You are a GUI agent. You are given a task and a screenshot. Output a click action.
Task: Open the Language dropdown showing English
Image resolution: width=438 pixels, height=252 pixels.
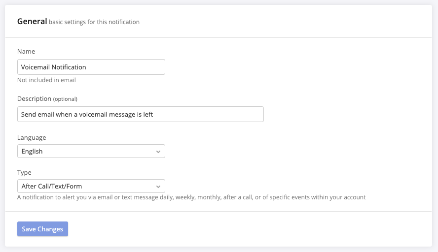(x=91, y=151)
